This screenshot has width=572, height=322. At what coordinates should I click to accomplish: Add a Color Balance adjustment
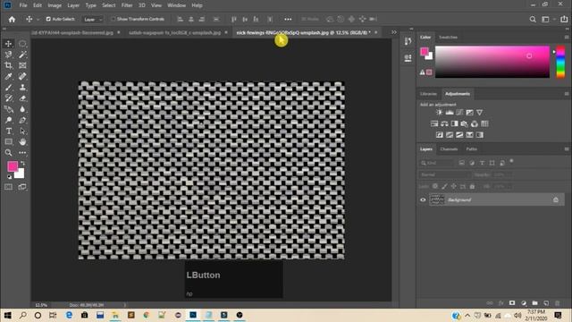coord(444,123)
